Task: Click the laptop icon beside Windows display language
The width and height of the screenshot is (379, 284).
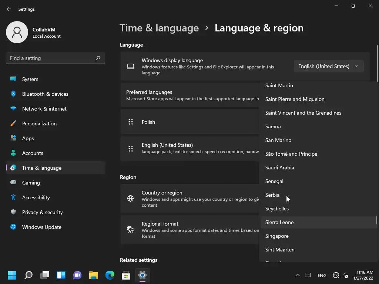Action: (131, 67)
